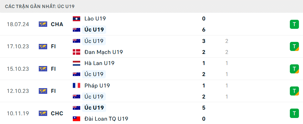The width and height of the screenshot is (303, 124).
Task: Click the green T badge of the 10.11.19 match
Action: 294,113
